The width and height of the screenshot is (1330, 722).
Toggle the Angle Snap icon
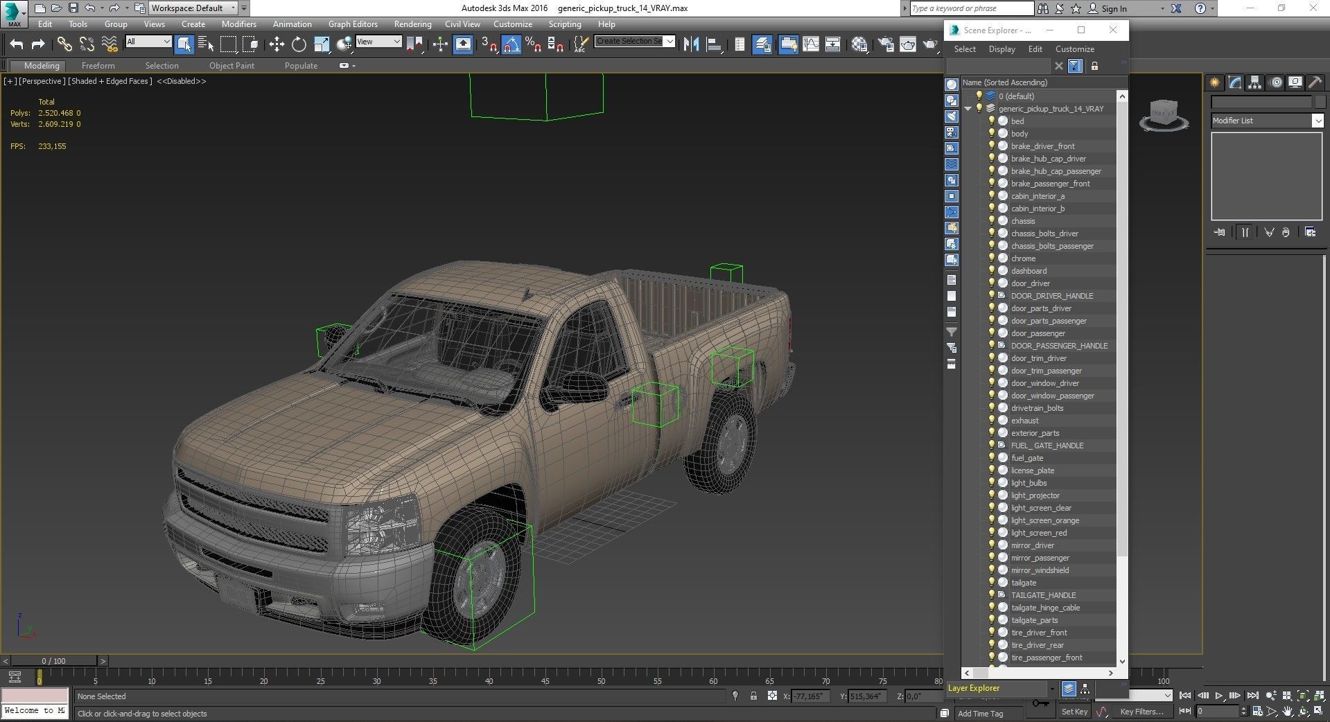(511, 44)
